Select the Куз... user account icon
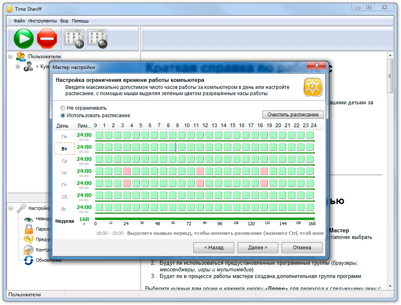The image size is (401, 305). click(28, 66)
